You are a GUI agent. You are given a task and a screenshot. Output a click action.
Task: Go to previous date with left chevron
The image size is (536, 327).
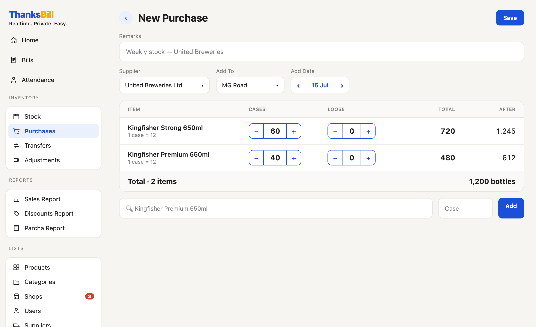point(298,86)
